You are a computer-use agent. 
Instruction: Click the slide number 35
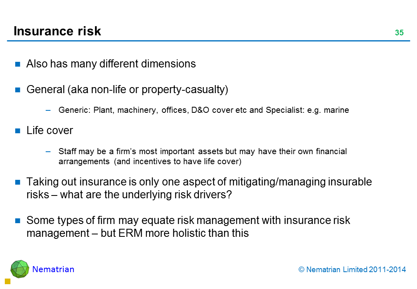point(399,33)
